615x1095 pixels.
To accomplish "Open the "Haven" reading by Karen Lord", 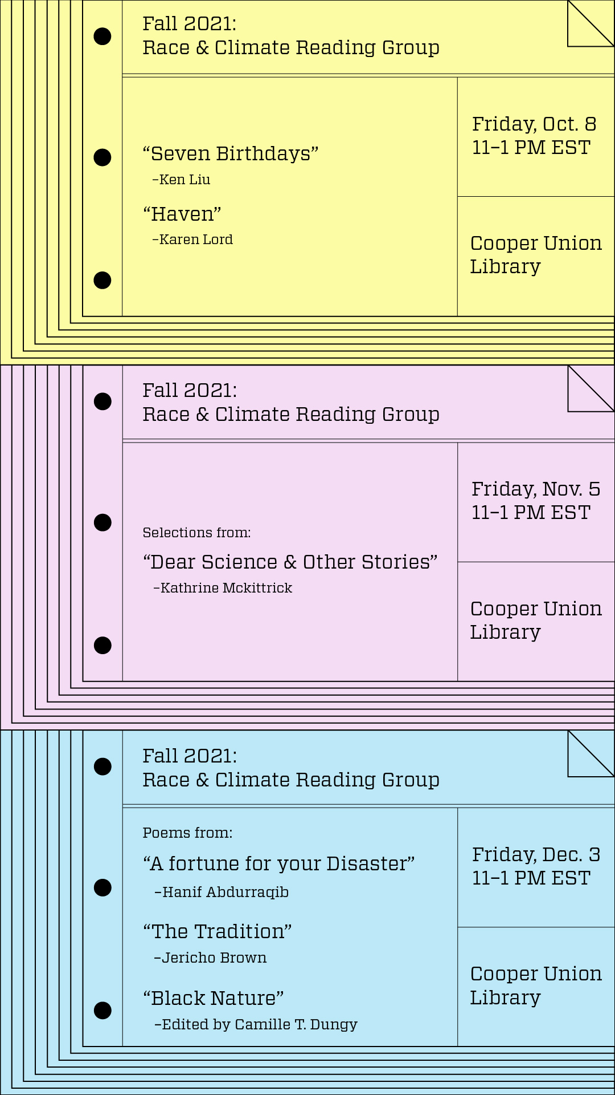I will tap(182, 214).
